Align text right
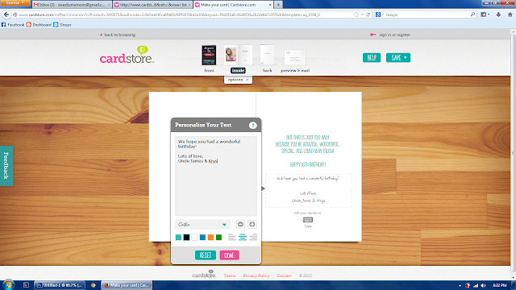Image resolution: width=516 pixels, height=290 pixels. coord(253,237)
